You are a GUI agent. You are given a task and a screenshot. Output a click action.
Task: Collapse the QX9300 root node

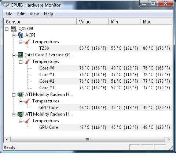pyautogui.click(x=7, y=29)
